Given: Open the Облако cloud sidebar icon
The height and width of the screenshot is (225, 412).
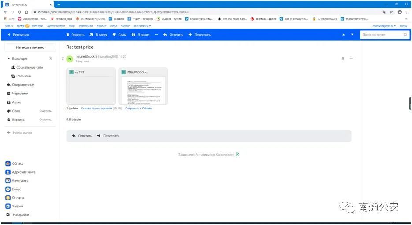Looking at the screenshot, I should pyautogui.click(x=8, y=163).
